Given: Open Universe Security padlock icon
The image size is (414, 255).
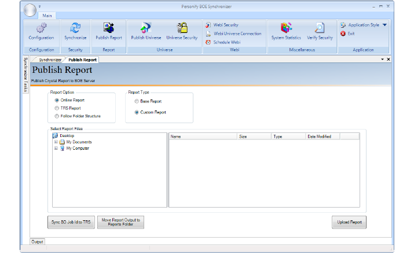Looking at the screenshot, I should tap(182, 28).
